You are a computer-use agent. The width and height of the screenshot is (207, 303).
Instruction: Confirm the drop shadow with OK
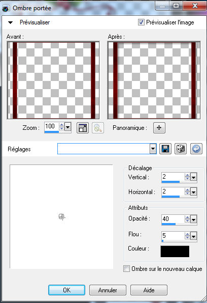(x=66, y=290)
